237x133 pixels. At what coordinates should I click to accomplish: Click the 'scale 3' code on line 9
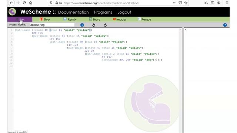point(109,54)
